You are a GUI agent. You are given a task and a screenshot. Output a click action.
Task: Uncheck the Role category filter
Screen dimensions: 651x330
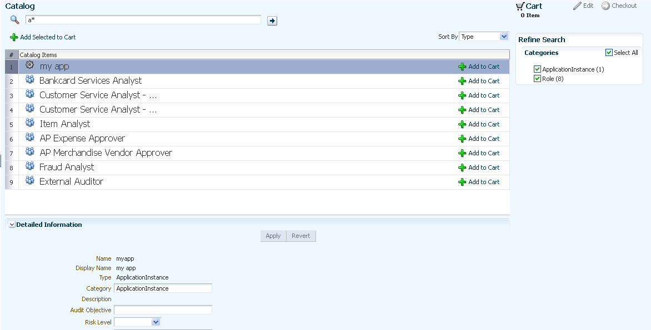click(537, 78)
